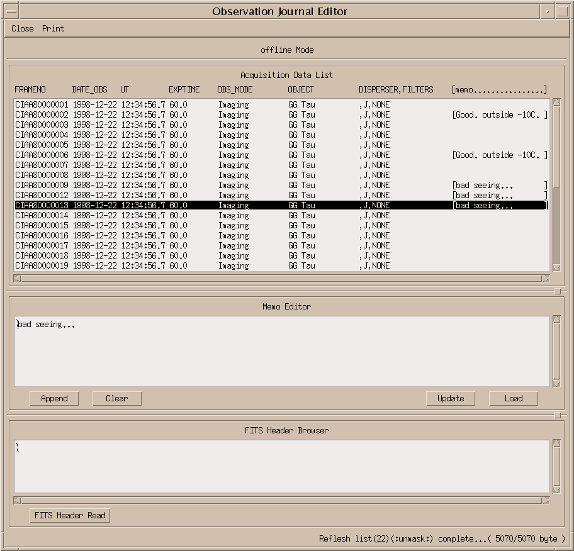Click inside the Memo Editor text area
The height and width of the screenshot is (551, 574).
click(x=281, y=351)
